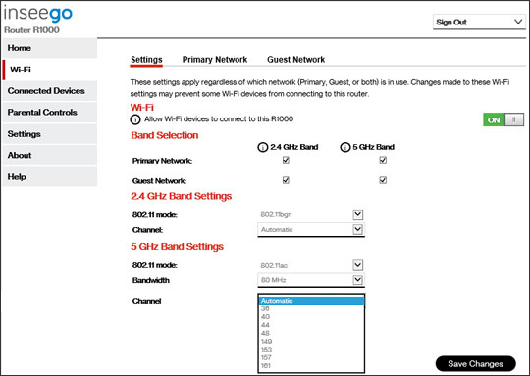Select channel 48 in the list
530x376 pixels.
tap(311, 333)
